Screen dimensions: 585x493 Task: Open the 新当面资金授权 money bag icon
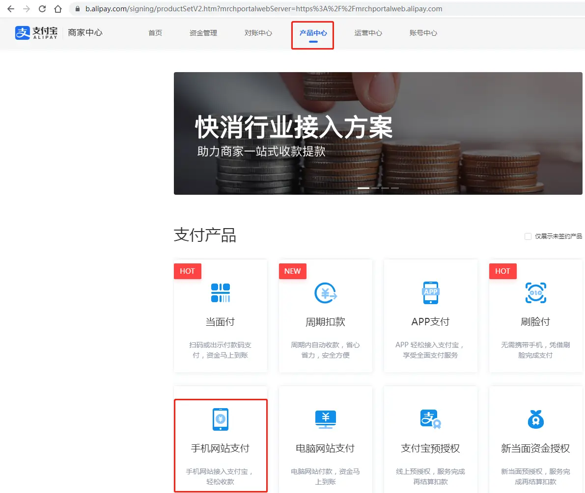click(x=535, y=419)
